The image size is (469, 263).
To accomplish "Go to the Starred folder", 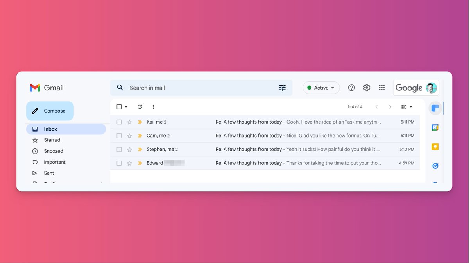I will pyautogui.click(x=52, y=140).
